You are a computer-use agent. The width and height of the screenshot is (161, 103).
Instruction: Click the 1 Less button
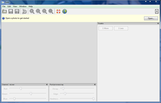pyautogui.click(x=121, y=28)
